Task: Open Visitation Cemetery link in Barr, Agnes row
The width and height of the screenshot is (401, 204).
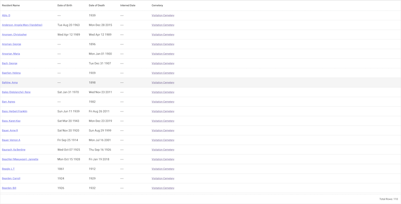Action: (163, 102)
